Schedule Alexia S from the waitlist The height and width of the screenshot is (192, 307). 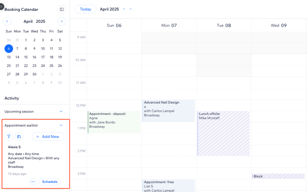pos(49,182)
